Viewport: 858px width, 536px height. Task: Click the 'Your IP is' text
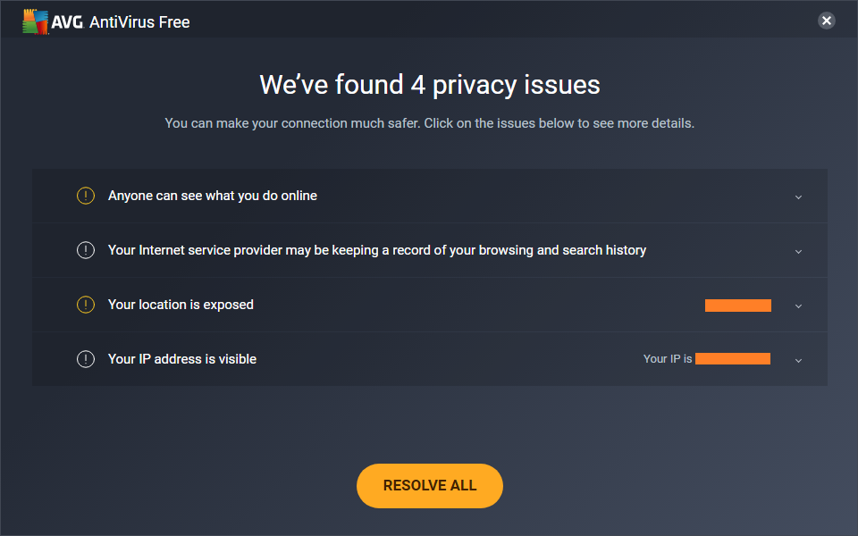pos(668,359)
